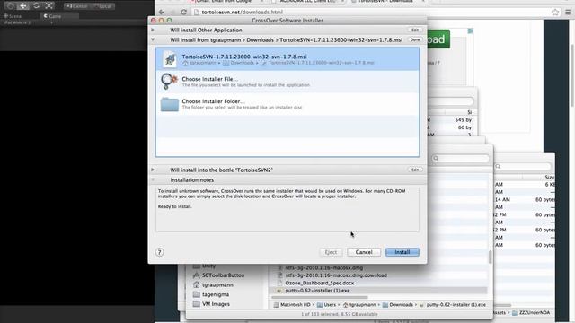Image resolution: width=575 pixels, height=323 pixels.
Task: Toggle the Unity Center pivot button
Action: click(77, 6)
